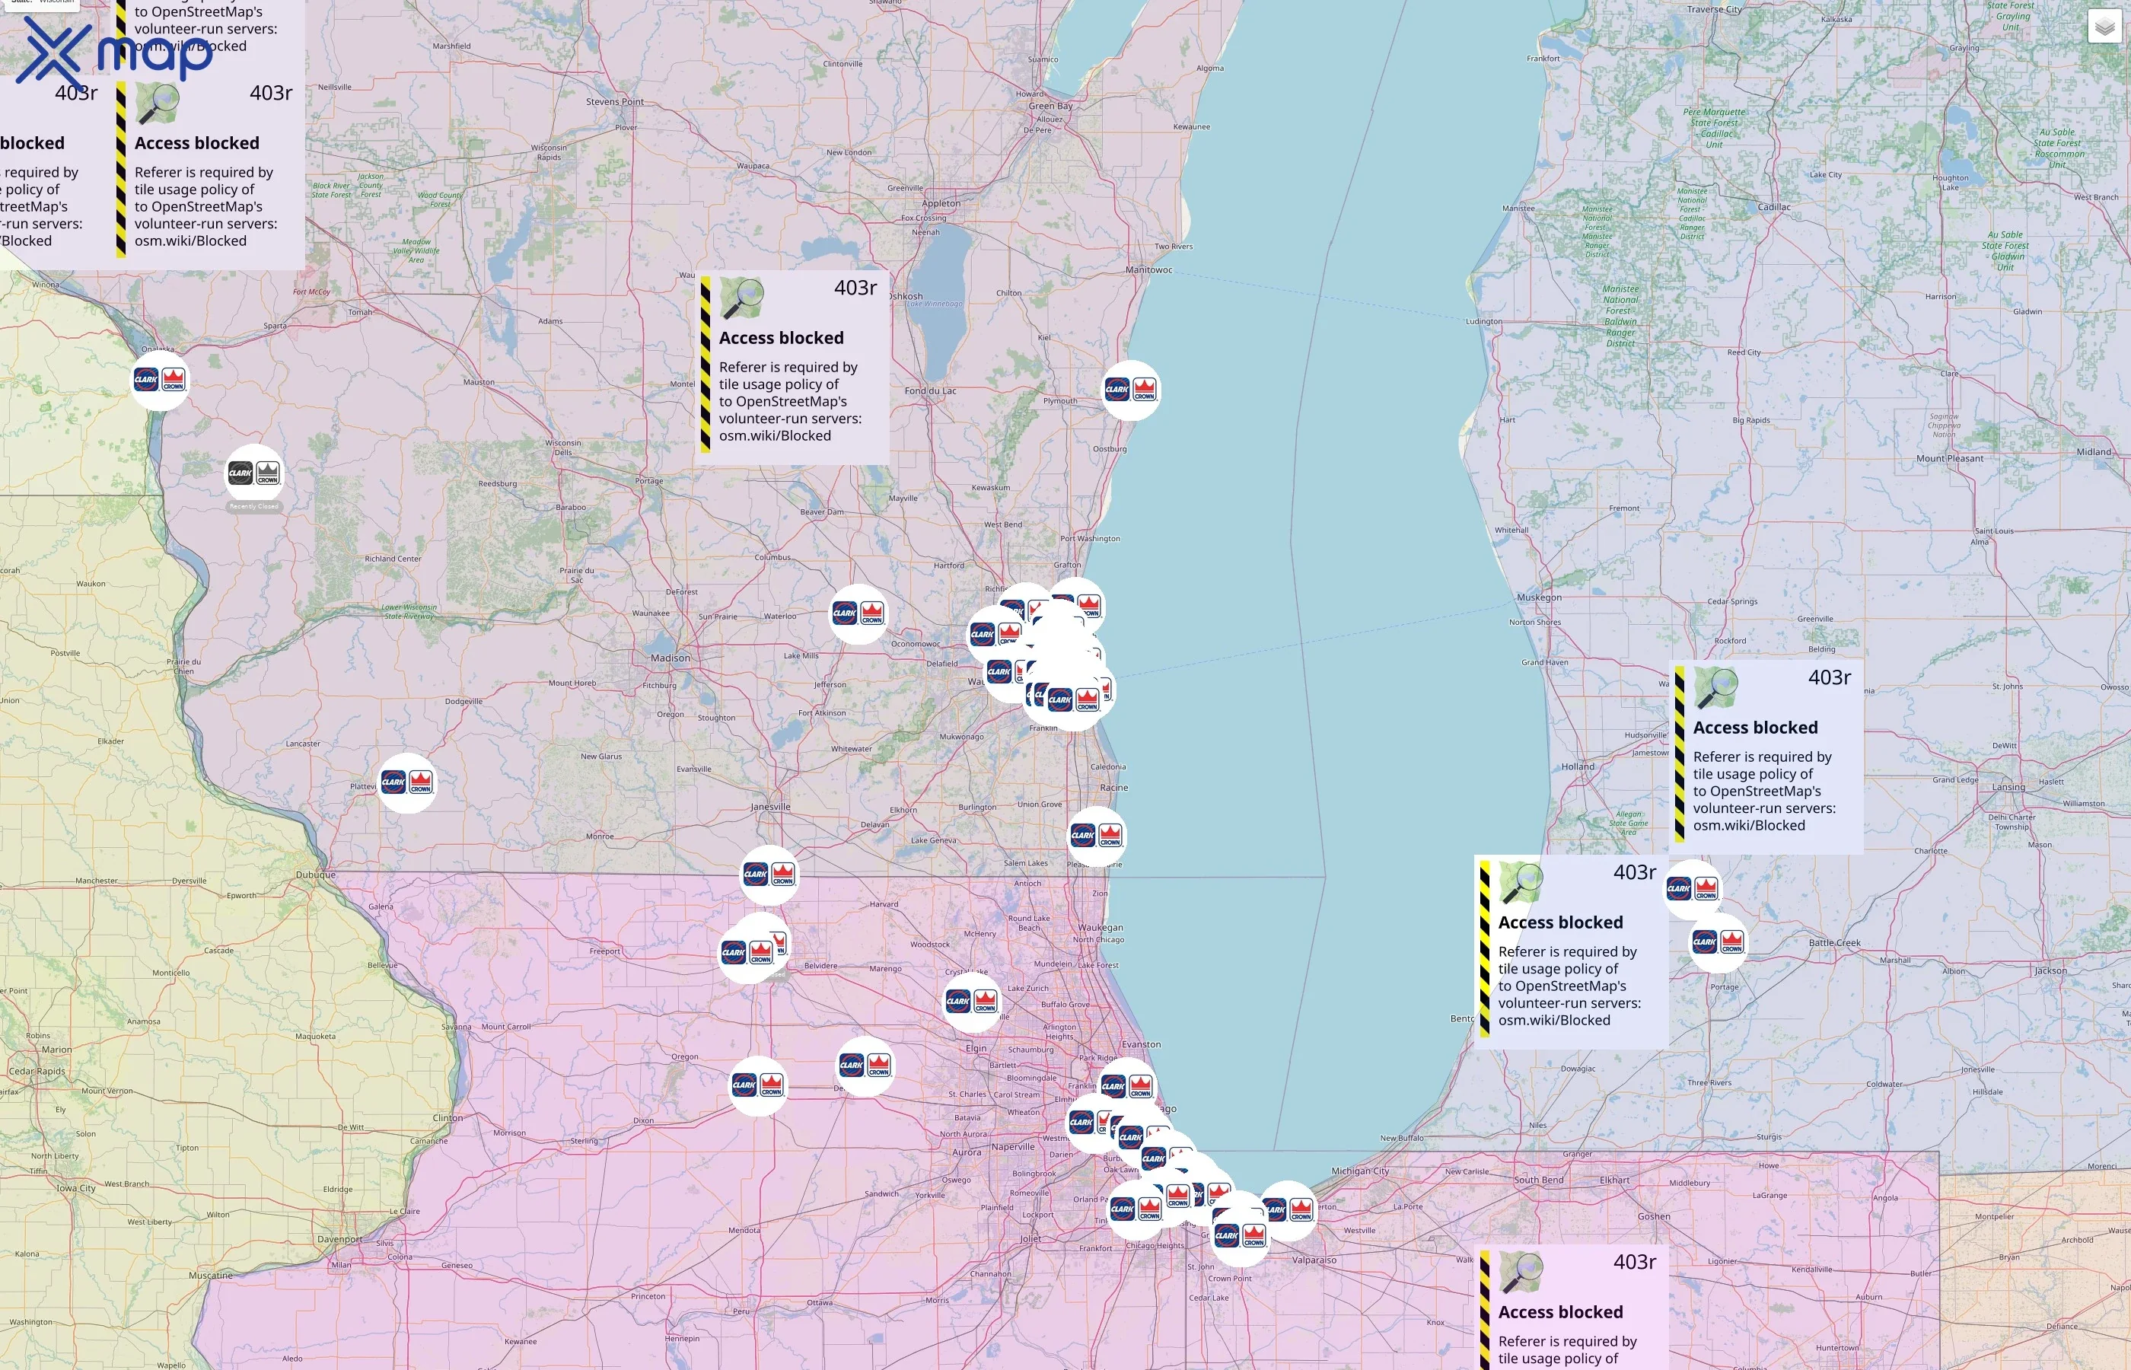Click the Clark Crown marker near Watertown
The width and height of the screenshot is (2131, 1370).
[858, 613]
